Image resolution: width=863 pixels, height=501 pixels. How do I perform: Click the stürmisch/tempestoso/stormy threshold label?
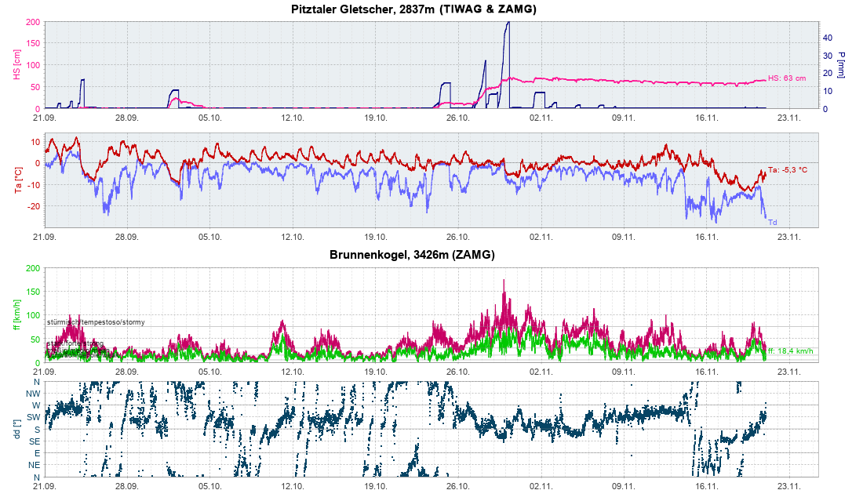pos(95,322)
